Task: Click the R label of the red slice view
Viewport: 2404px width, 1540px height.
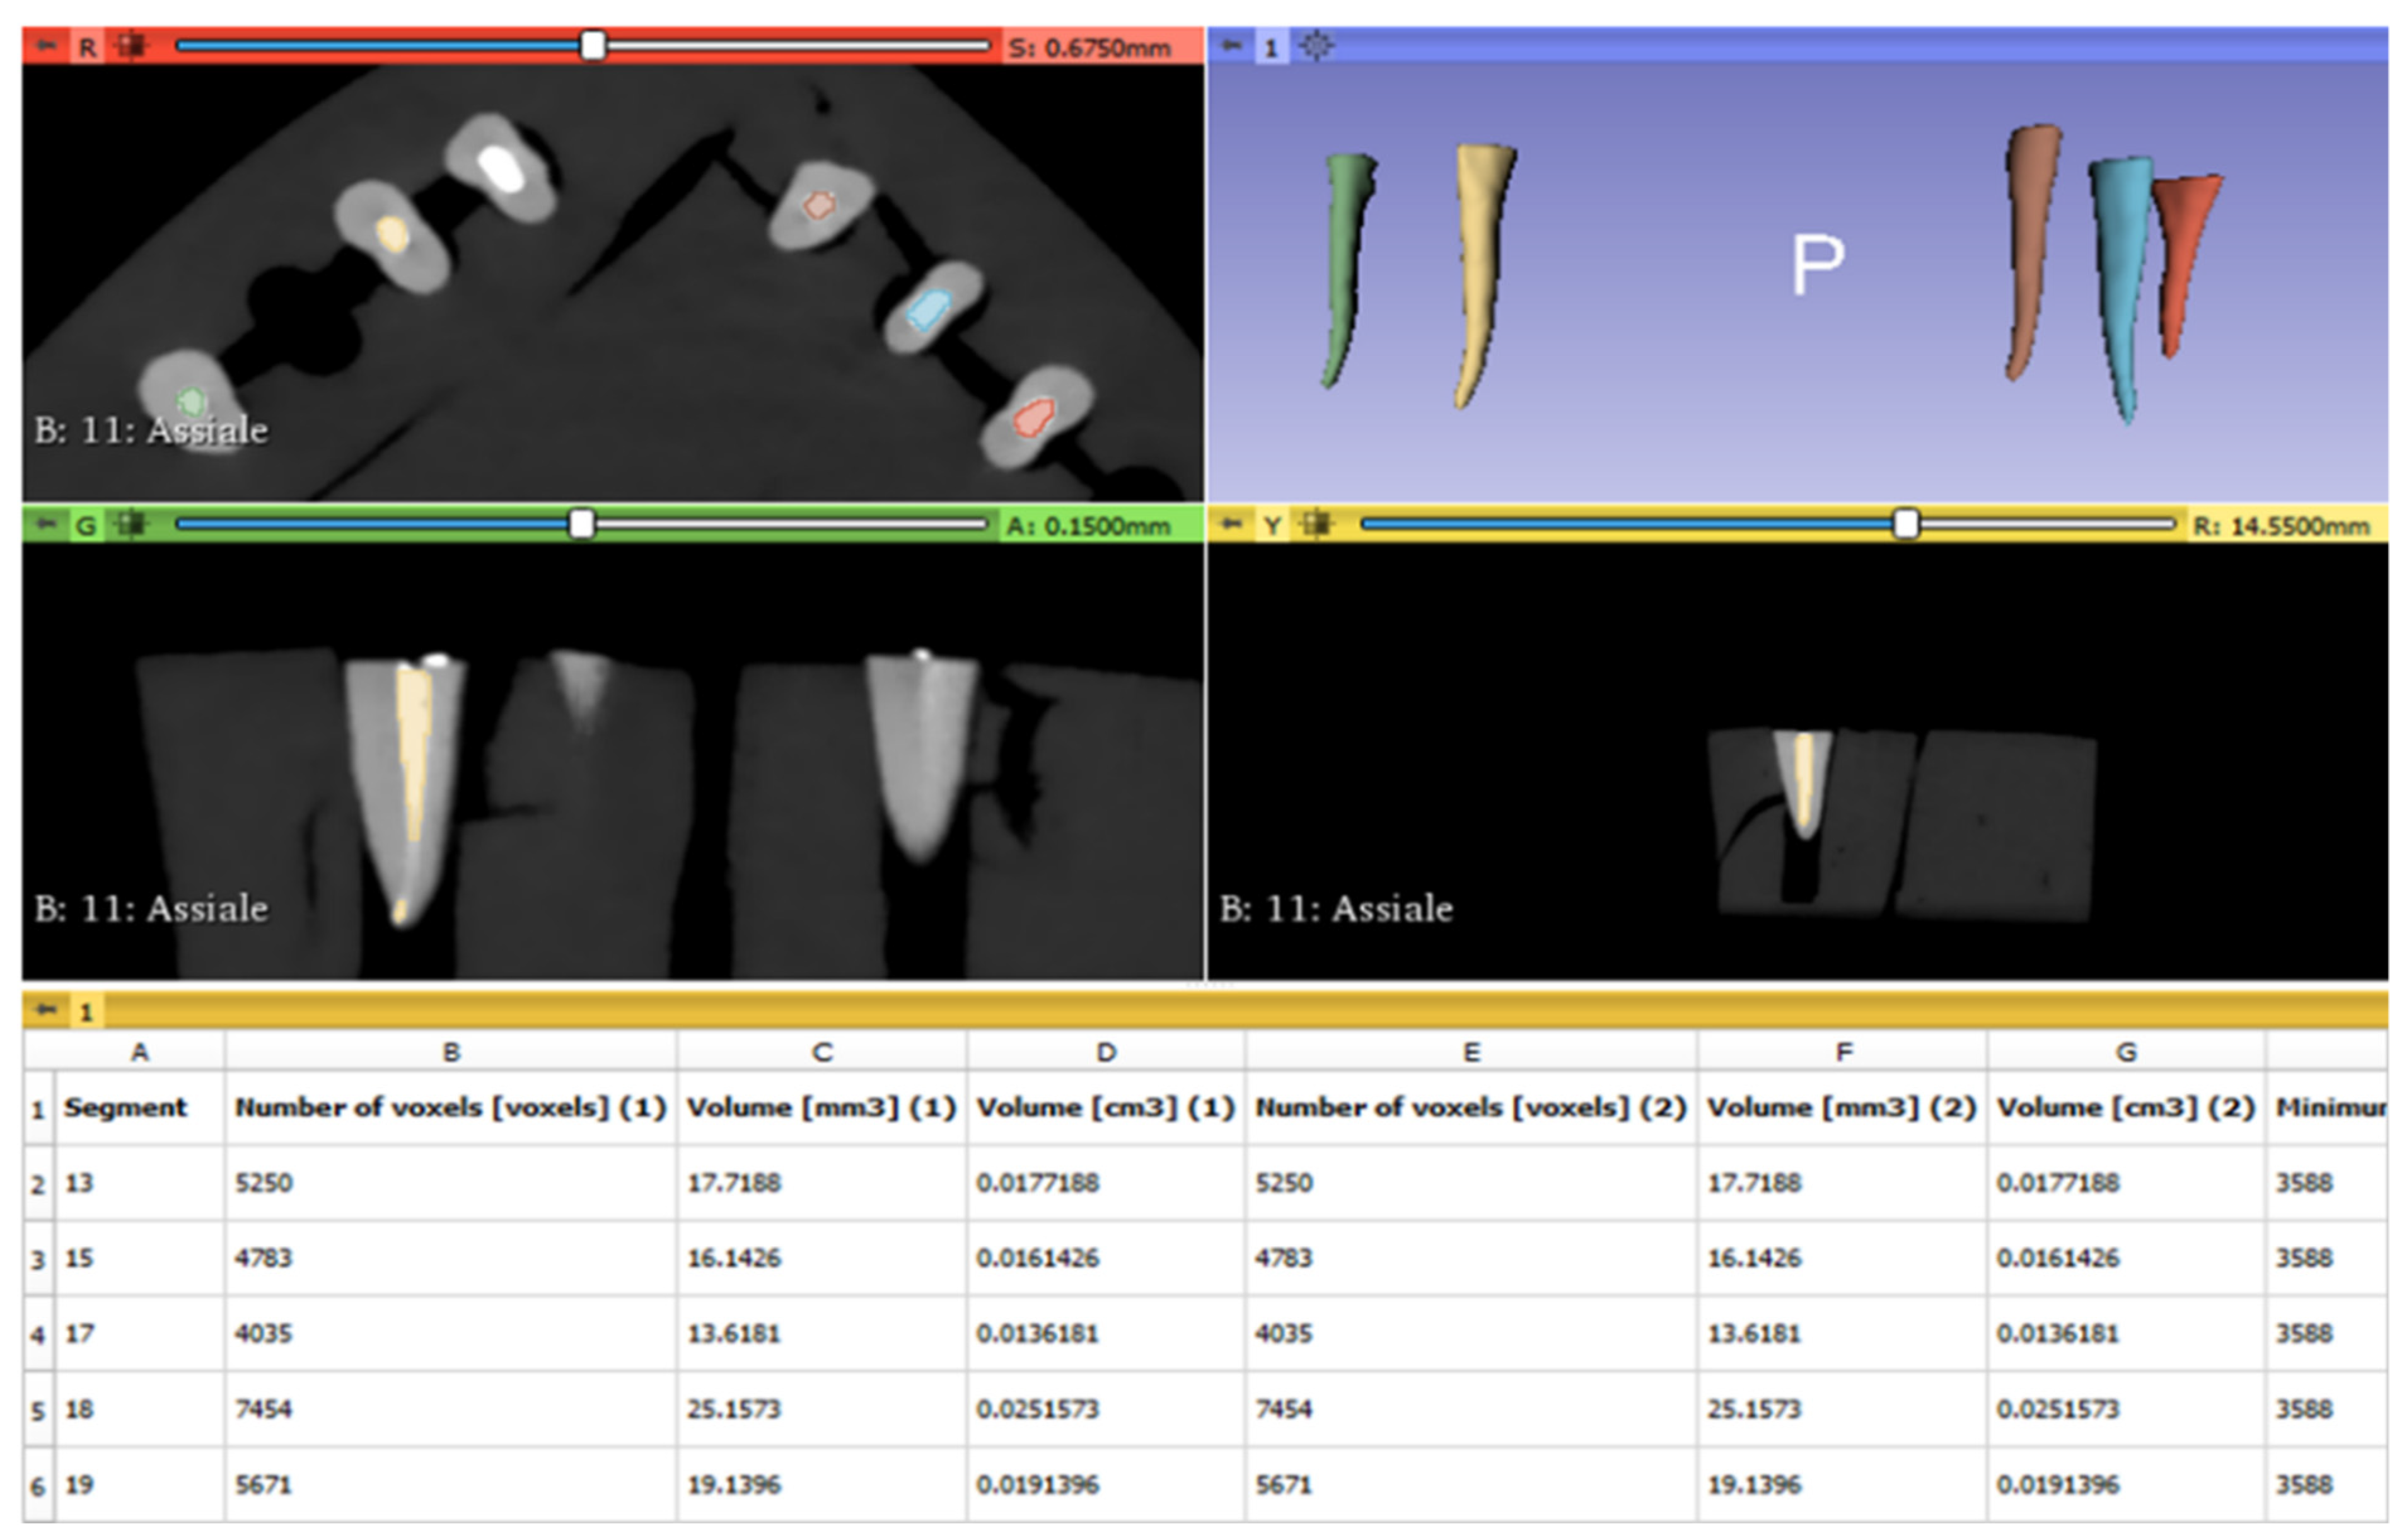Action: 88,47
